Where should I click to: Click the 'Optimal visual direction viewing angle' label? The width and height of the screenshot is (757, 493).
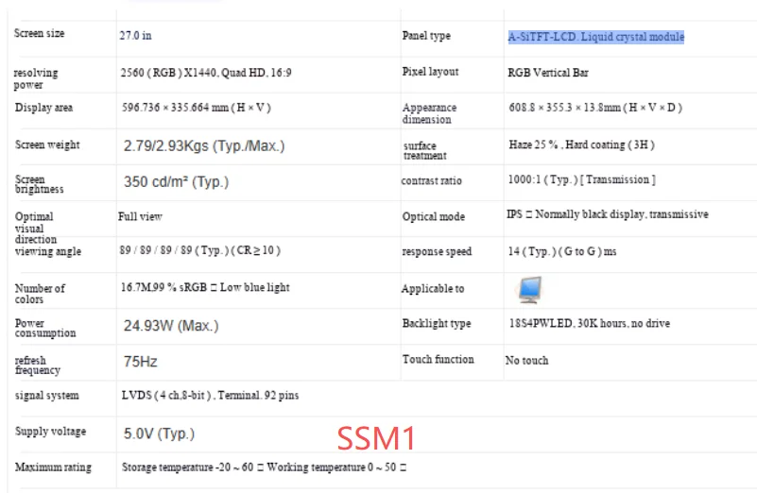tap(48, 234)
